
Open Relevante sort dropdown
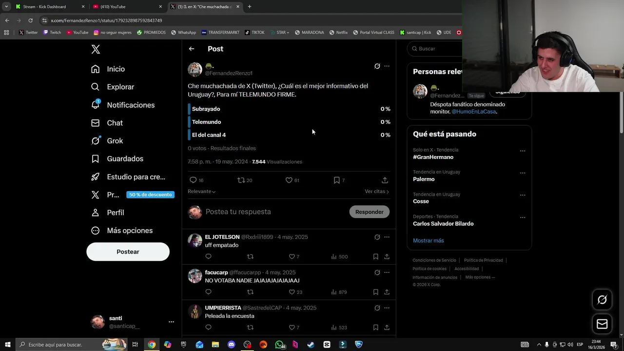[x=201, y=192]
